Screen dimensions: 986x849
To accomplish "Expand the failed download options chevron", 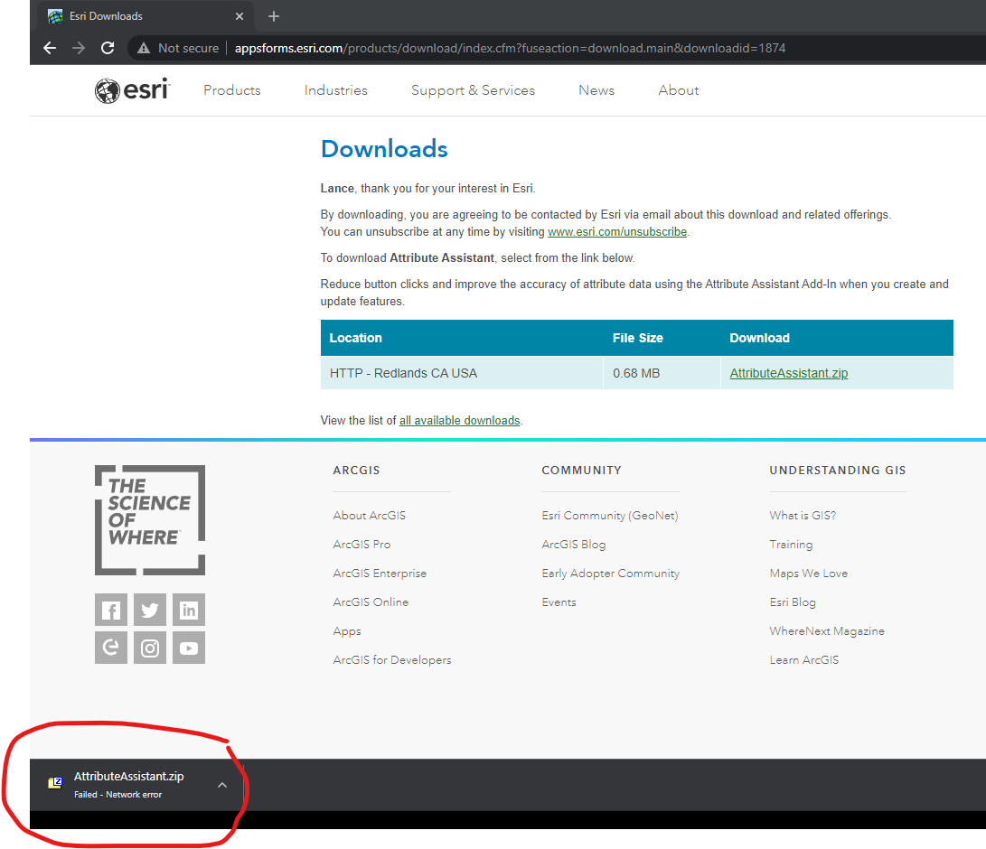I will (222, 785).
